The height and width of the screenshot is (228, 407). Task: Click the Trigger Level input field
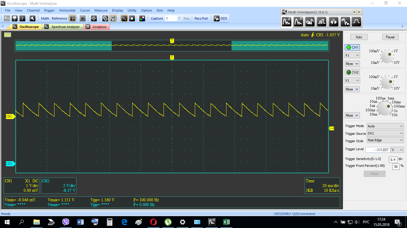coord(378,150)
